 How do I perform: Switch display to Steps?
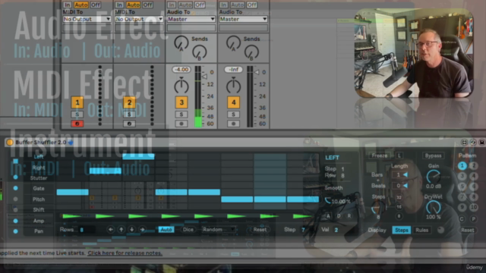[x=402, y=230]
